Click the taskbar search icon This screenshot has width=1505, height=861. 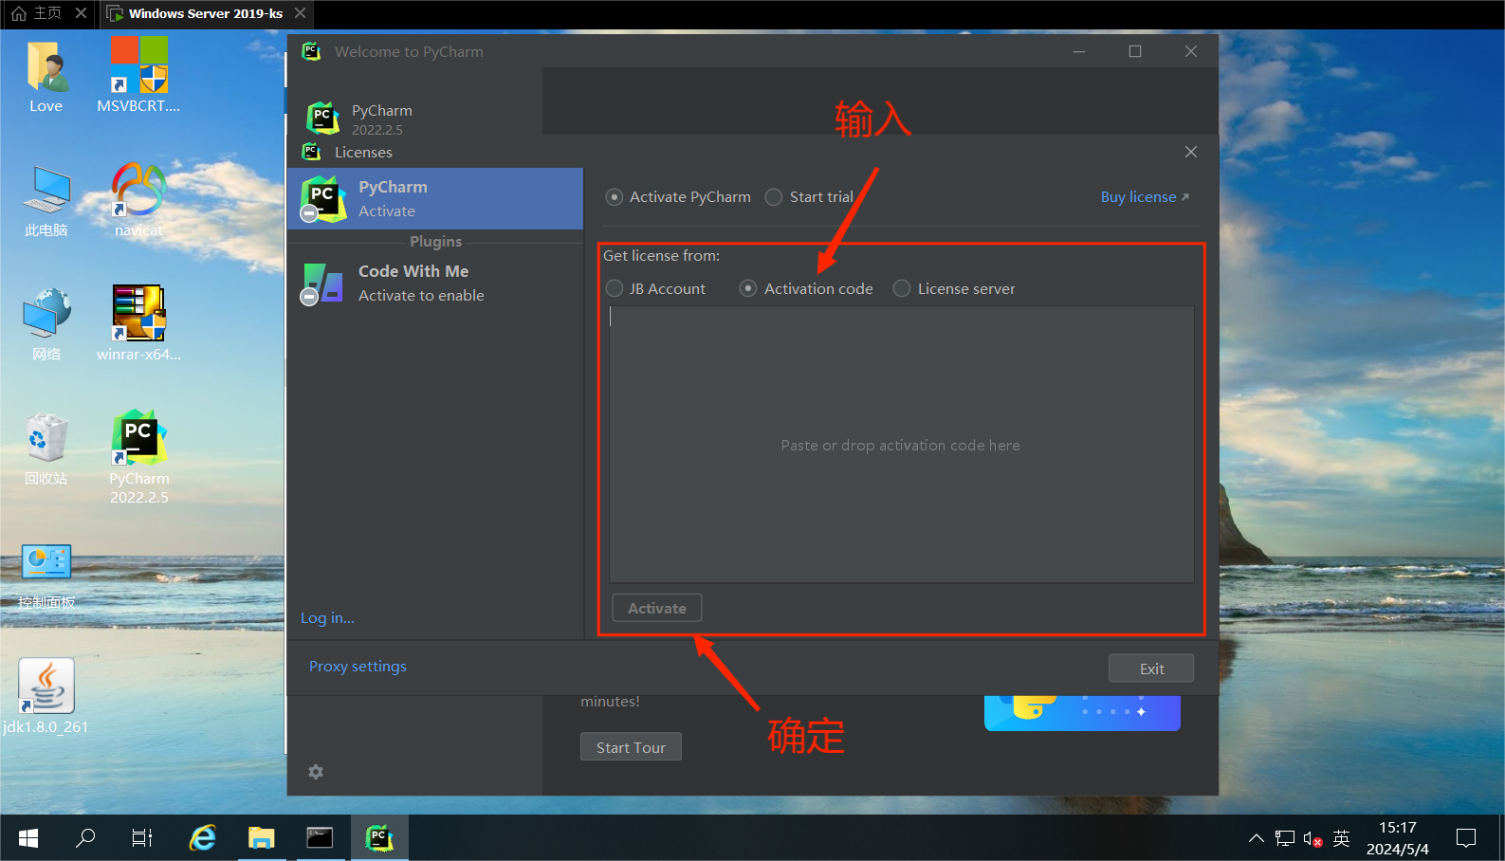(x=85, y=838)
